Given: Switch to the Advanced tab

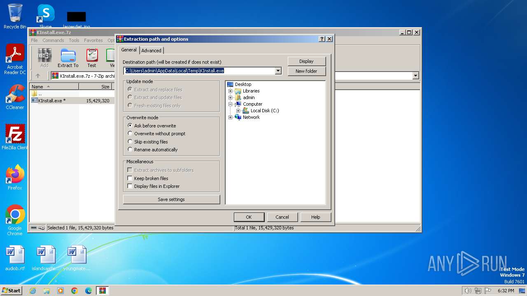Looking at the screenshot, I should [152, 51].
